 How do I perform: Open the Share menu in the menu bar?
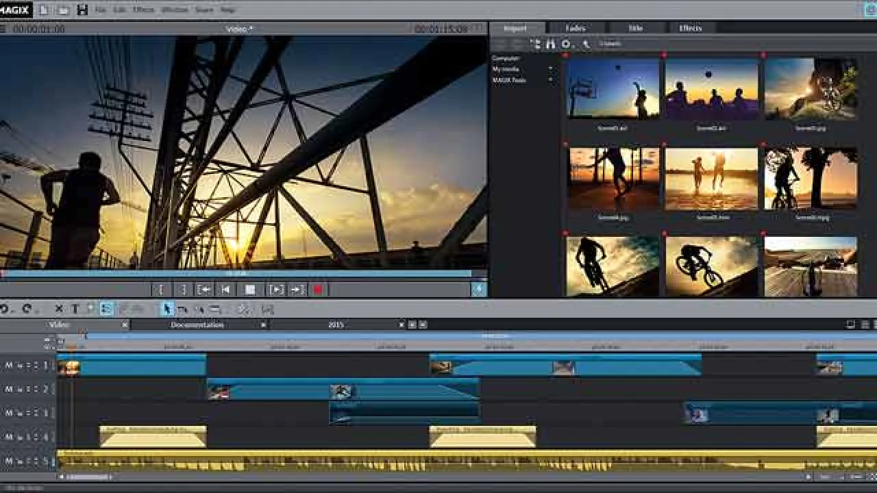coord(204,10)
